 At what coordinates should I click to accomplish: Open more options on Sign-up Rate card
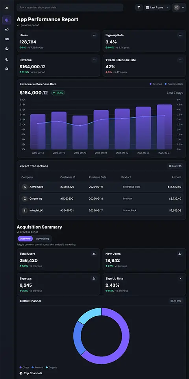(180, 35)
